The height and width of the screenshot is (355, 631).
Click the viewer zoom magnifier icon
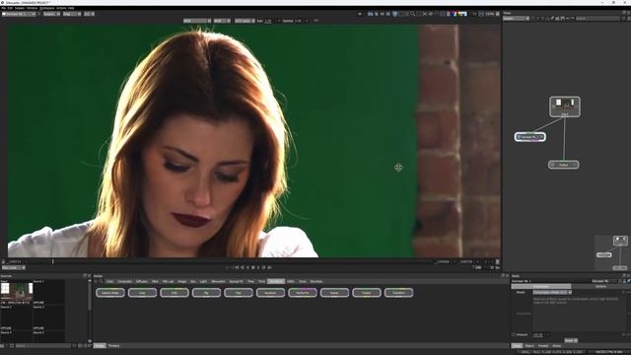412,14
